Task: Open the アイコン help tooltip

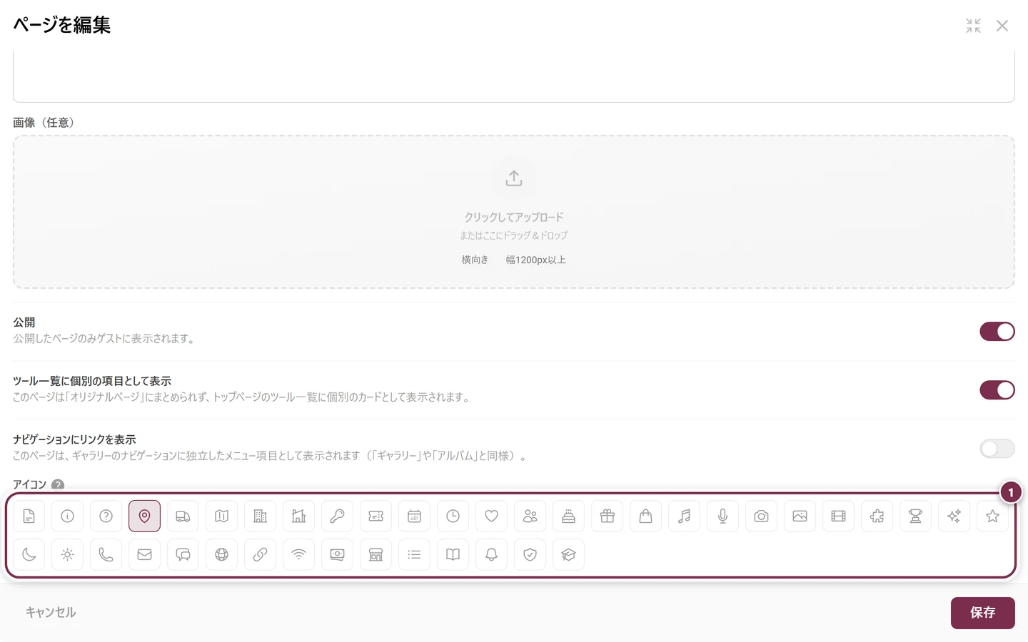Action: point(58,484)
